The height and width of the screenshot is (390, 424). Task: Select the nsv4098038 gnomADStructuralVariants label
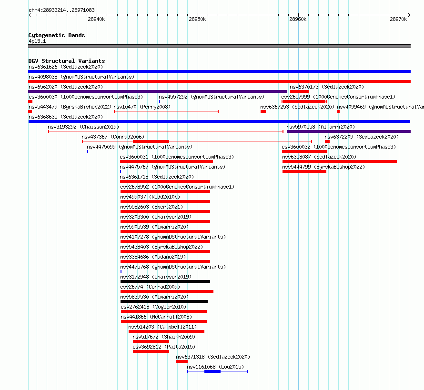(81, 77)
